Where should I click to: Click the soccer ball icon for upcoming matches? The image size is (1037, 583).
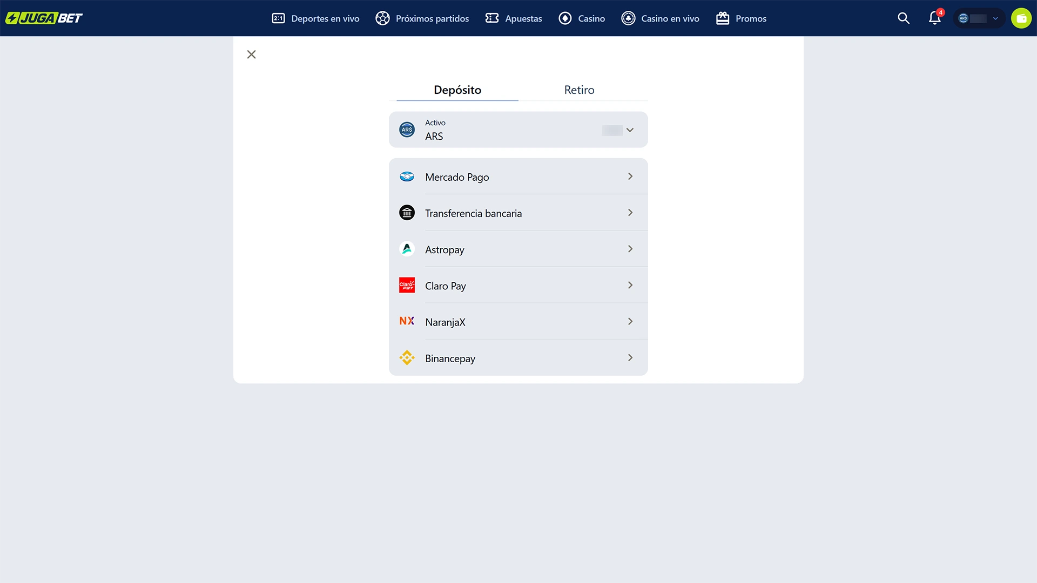382,18
